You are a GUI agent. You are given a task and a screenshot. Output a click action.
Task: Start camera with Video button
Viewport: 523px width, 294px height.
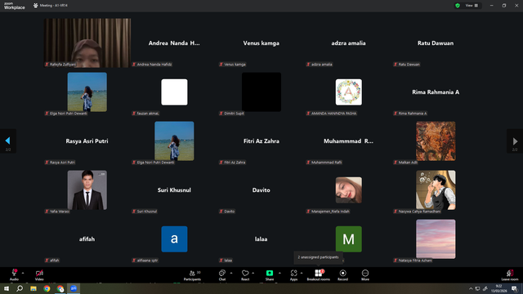(39, 274)
